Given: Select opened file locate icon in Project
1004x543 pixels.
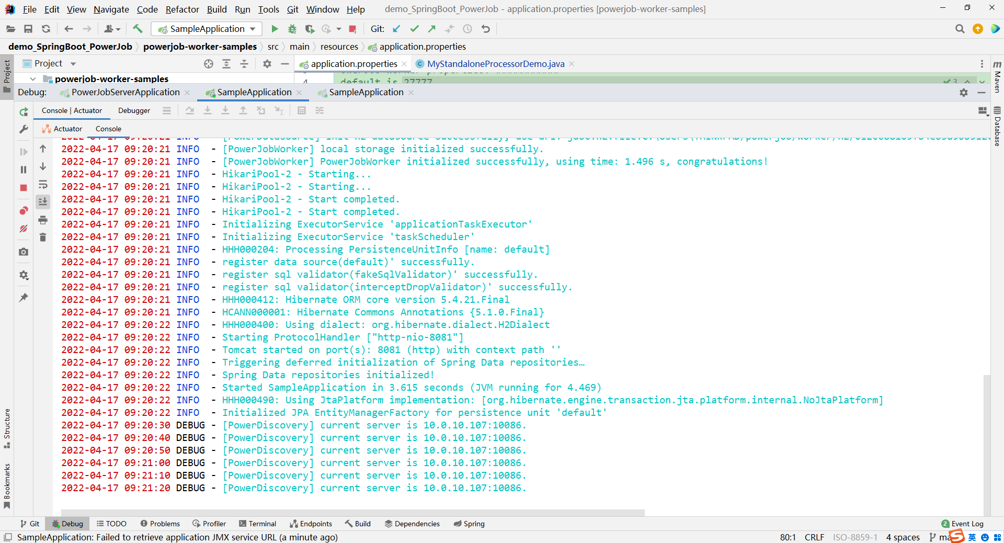Looking at the screenshot, I should pos(209,64).
